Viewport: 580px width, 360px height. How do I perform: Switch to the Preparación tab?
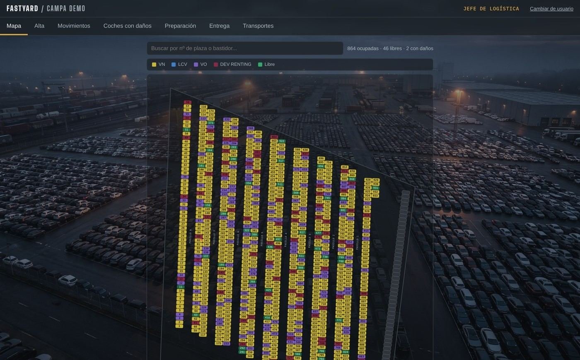click(x=180, y=26)
